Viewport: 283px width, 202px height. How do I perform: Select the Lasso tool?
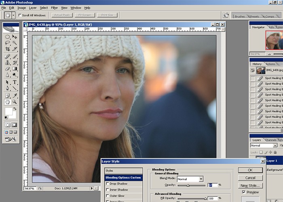[7, 43]
